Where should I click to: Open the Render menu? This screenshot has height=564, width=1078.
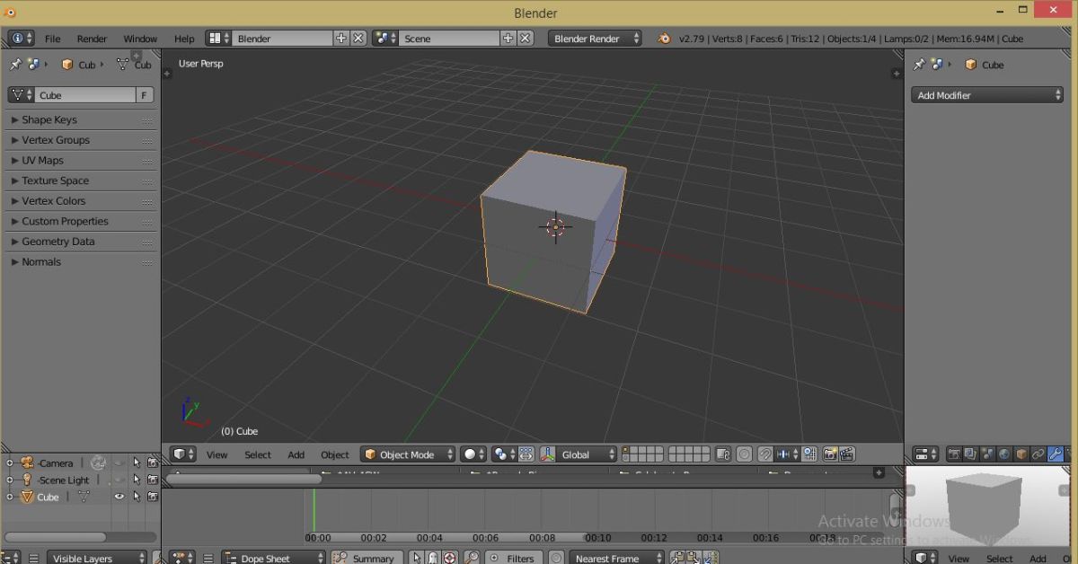[x=92, y=39]
